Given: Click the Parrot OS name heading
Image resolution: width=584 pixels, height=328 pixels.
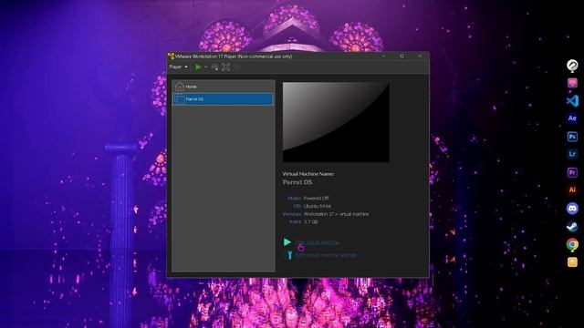Looking at the screenshot, I should pos(297,182).
